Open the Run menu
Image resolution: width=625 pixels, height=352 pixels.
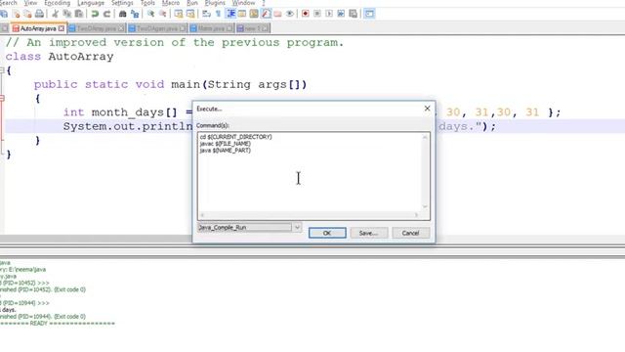(x=192, y=3)
